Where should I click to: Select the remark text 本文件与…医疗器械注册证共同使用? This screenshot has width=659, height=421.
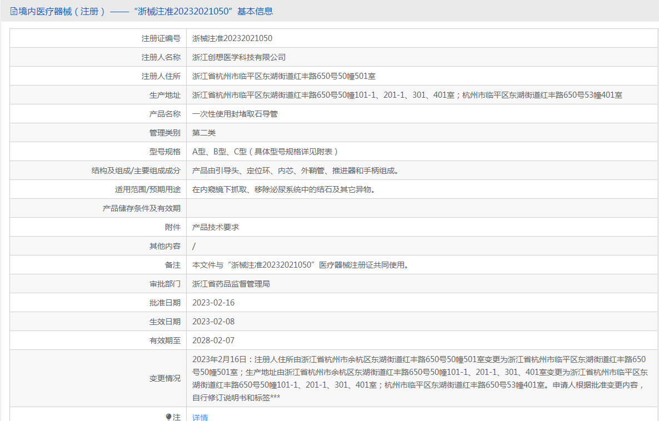coord(301,265)
